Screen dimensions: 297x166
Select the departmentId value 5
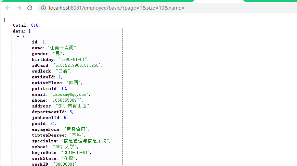point(70,112)
